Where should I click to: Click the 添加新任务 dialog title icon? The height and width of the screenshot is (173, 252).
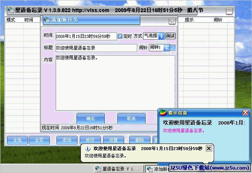47,20
